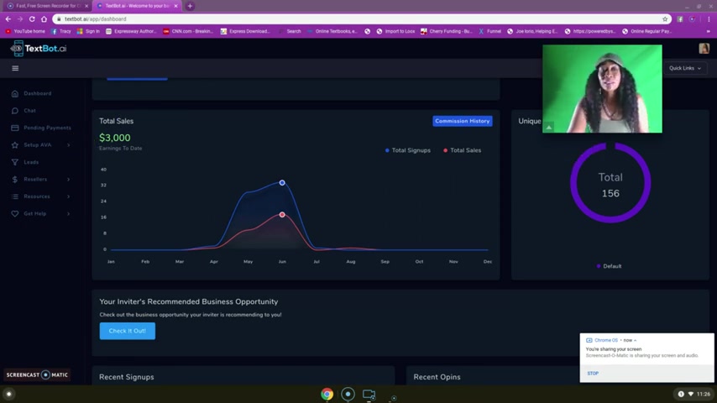This screenshot has width=717, height=403.
Task: Click the browser back arrow
Action: point(8,19)
